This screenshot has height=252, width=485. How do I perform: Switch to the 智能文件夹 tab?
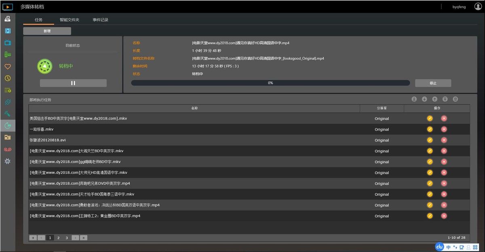(70, 20)
